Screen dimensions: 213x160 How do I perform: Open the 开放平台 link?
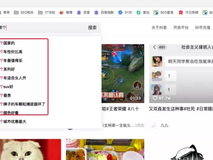[x=181, y=28]
